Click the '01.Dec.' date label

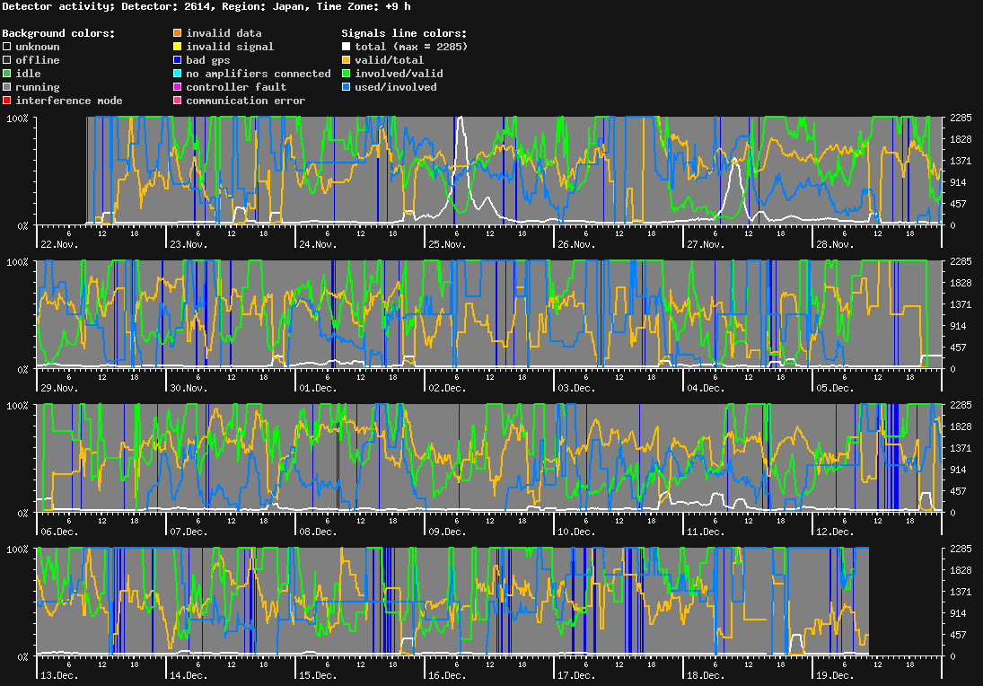point(318,388)
